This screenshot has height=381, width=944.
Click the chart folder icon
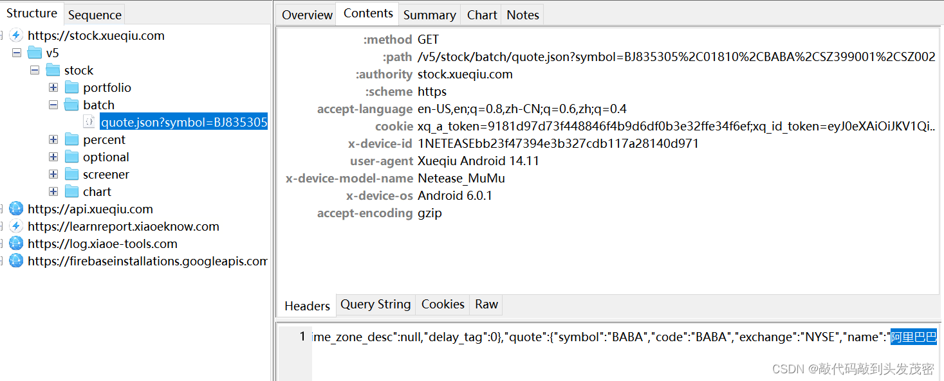click(72, 191)
